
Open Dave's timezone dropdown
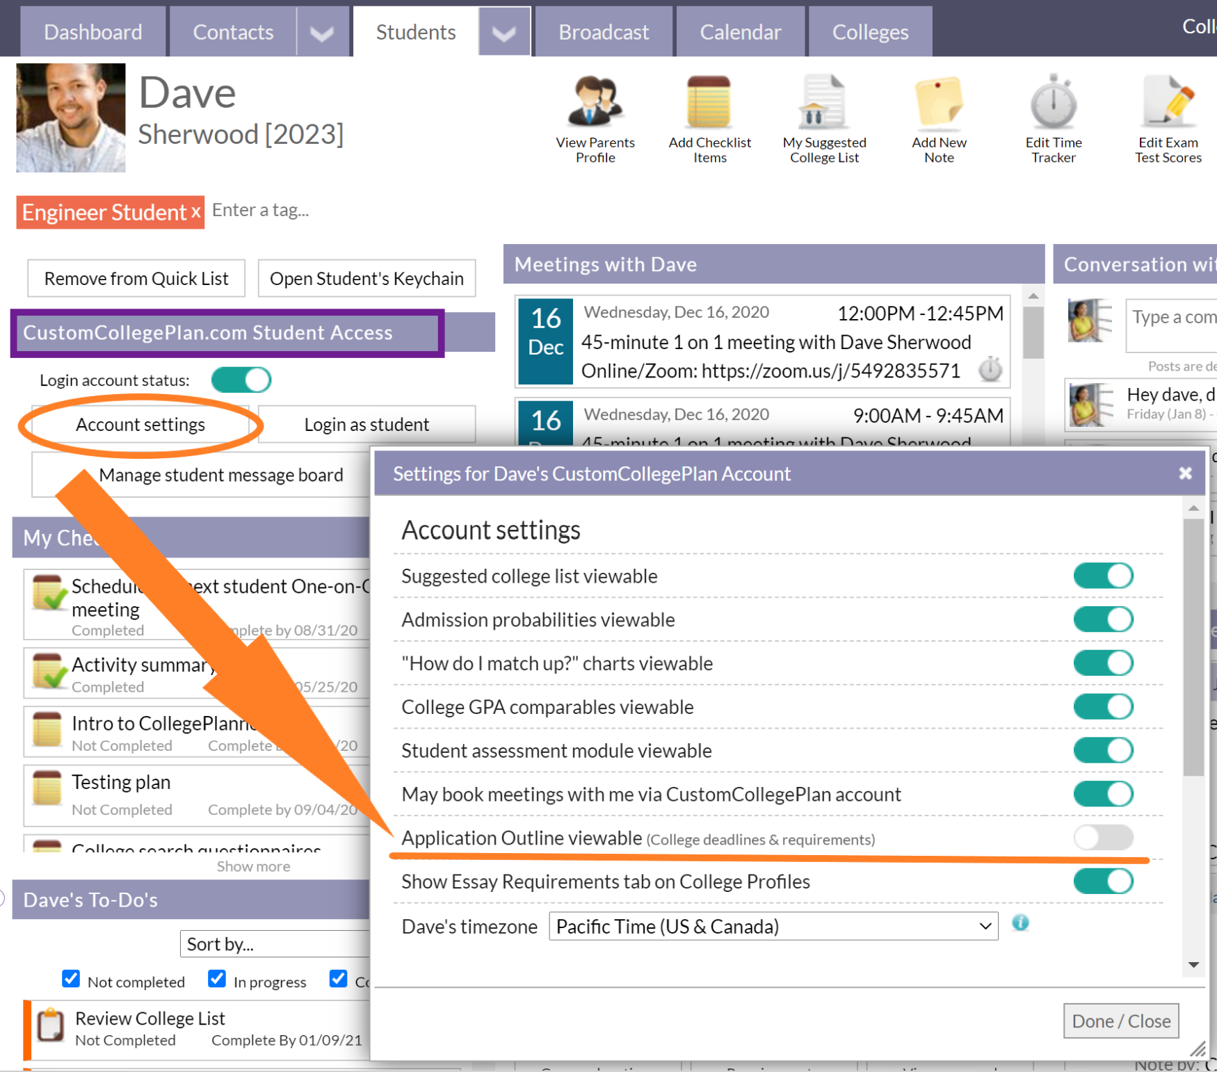point(773,927)
